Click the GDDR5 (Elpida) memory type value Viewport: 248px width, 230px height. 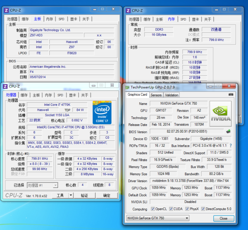click(167, 167)
